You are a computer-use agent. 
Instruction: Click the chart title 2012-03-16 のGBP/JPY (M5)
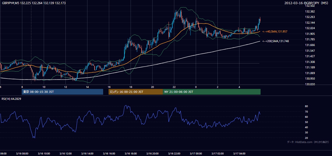[x=307, y=3]
